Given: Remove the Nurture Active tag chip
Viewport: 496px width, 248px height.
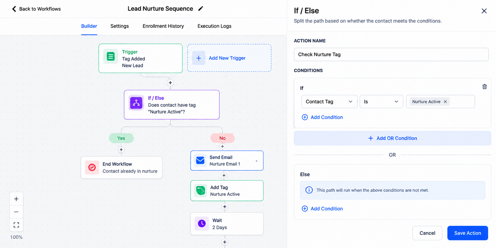Looking at the screenshot, I should 445,101.
